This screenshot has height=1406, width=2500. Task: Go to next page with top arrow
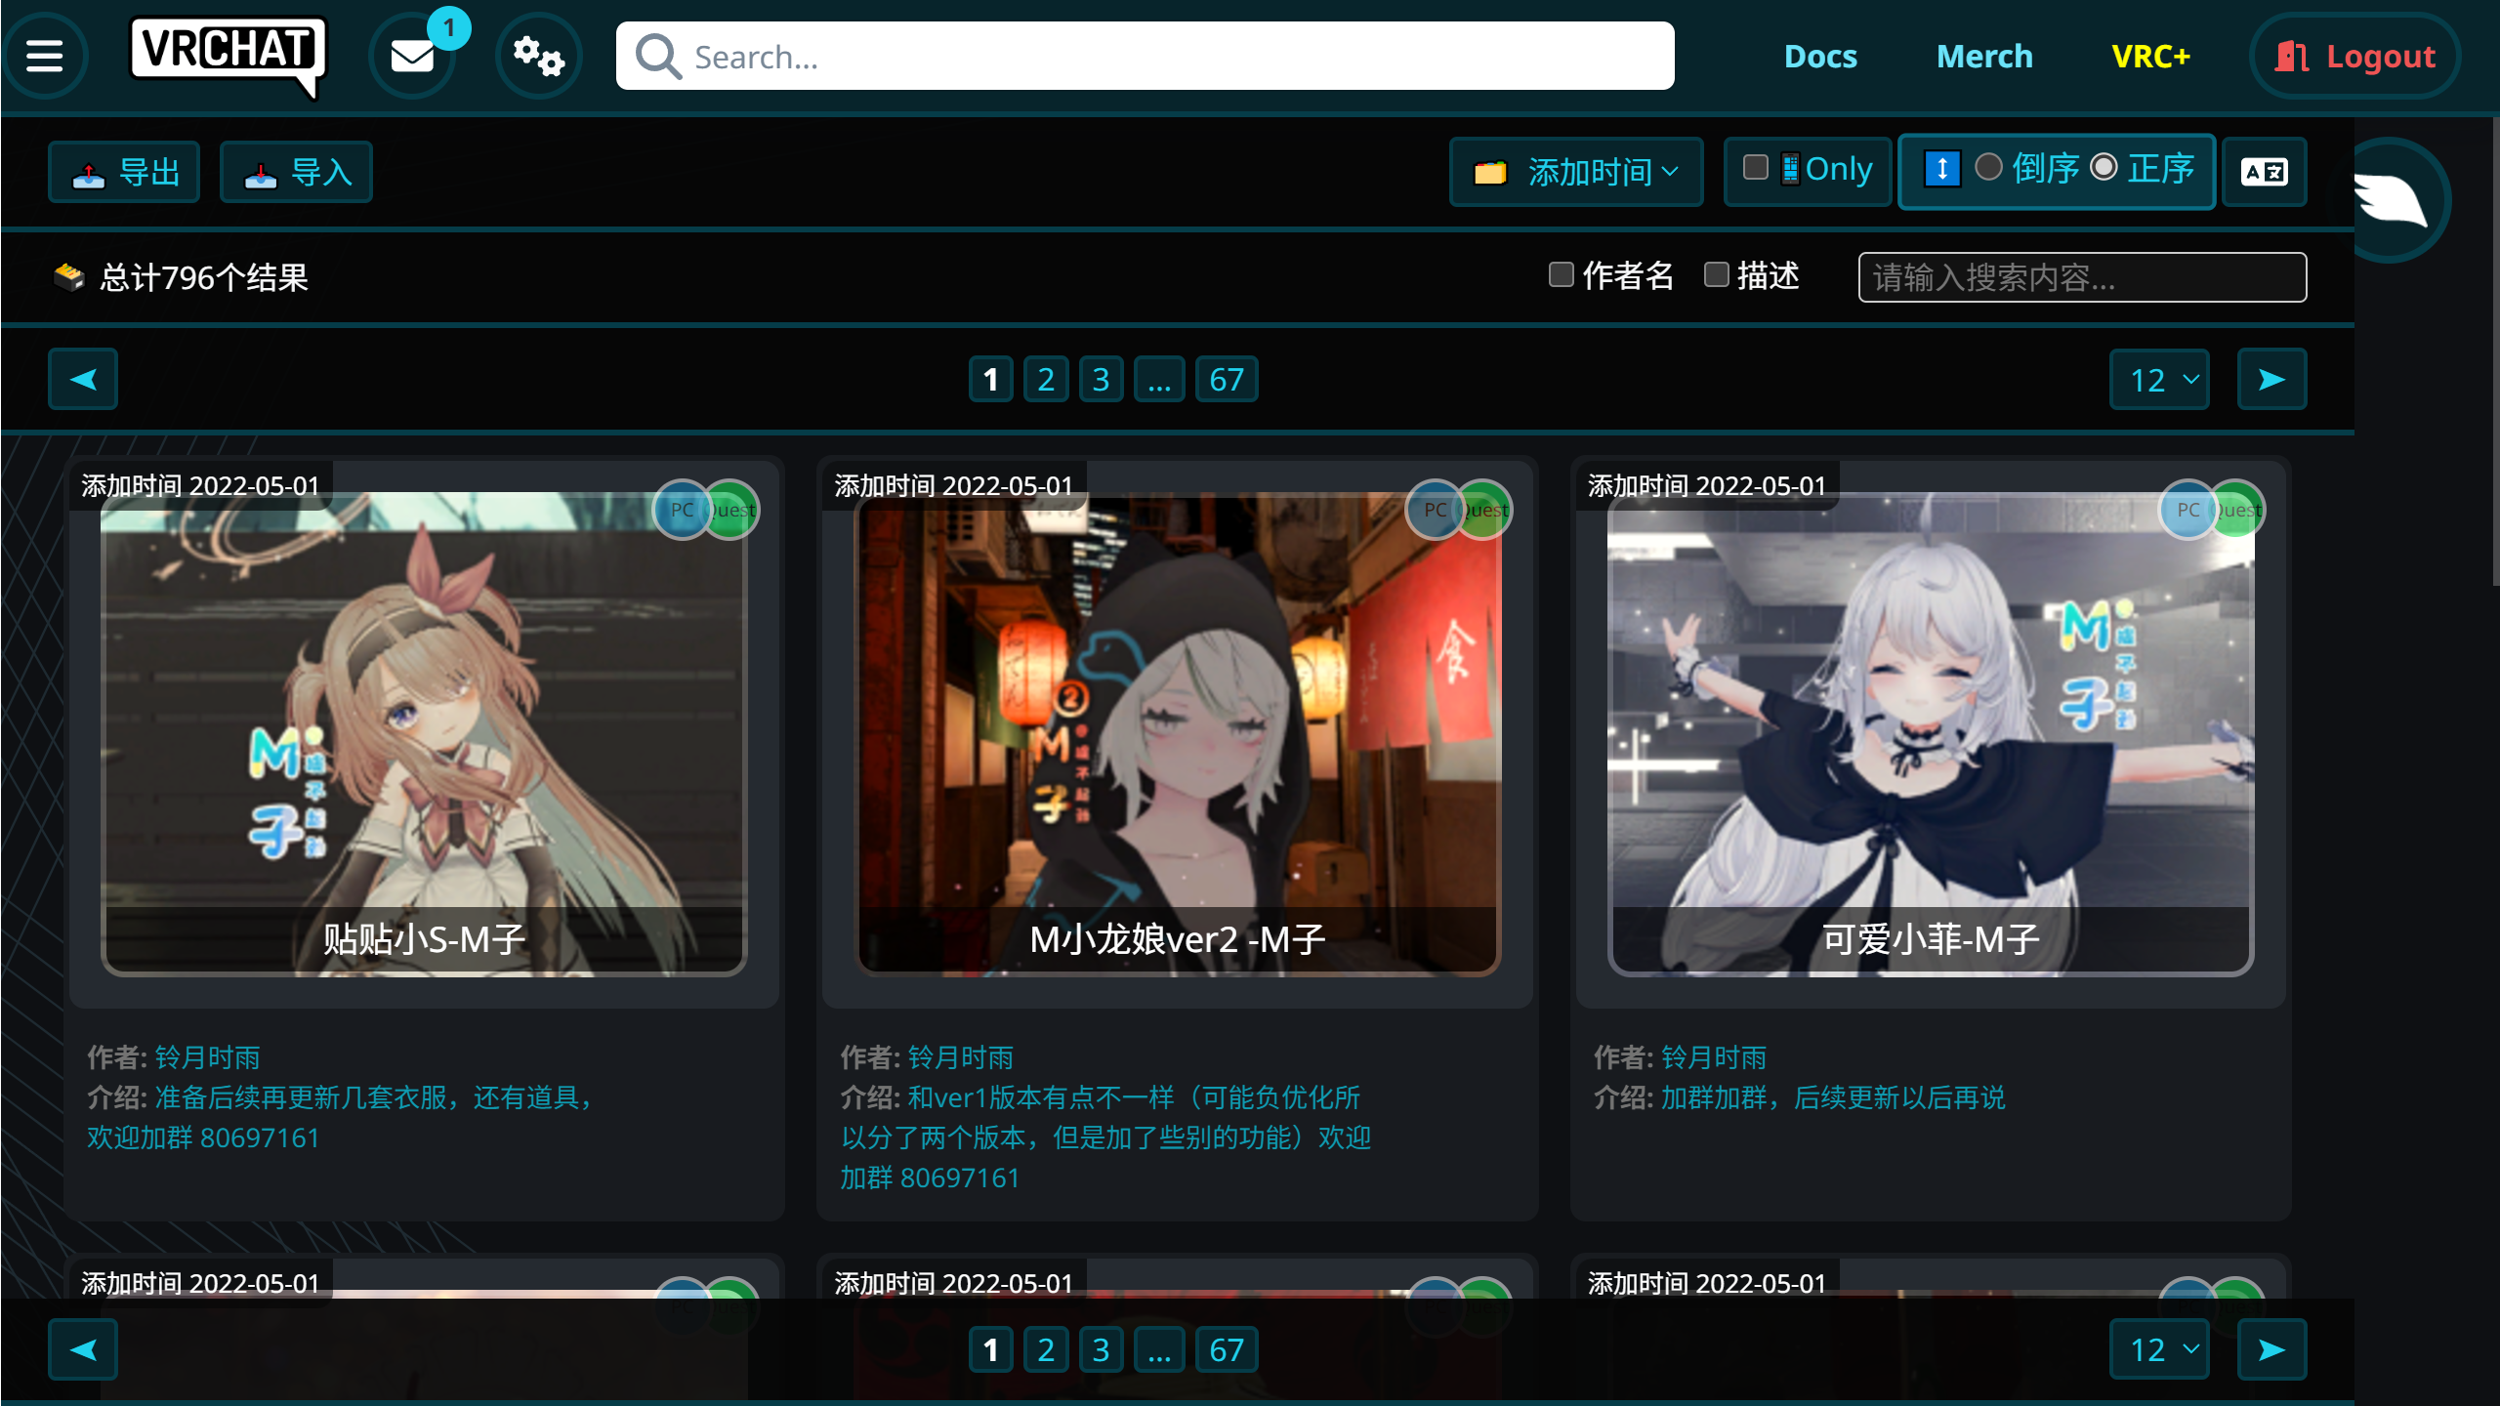(2271, 379)
